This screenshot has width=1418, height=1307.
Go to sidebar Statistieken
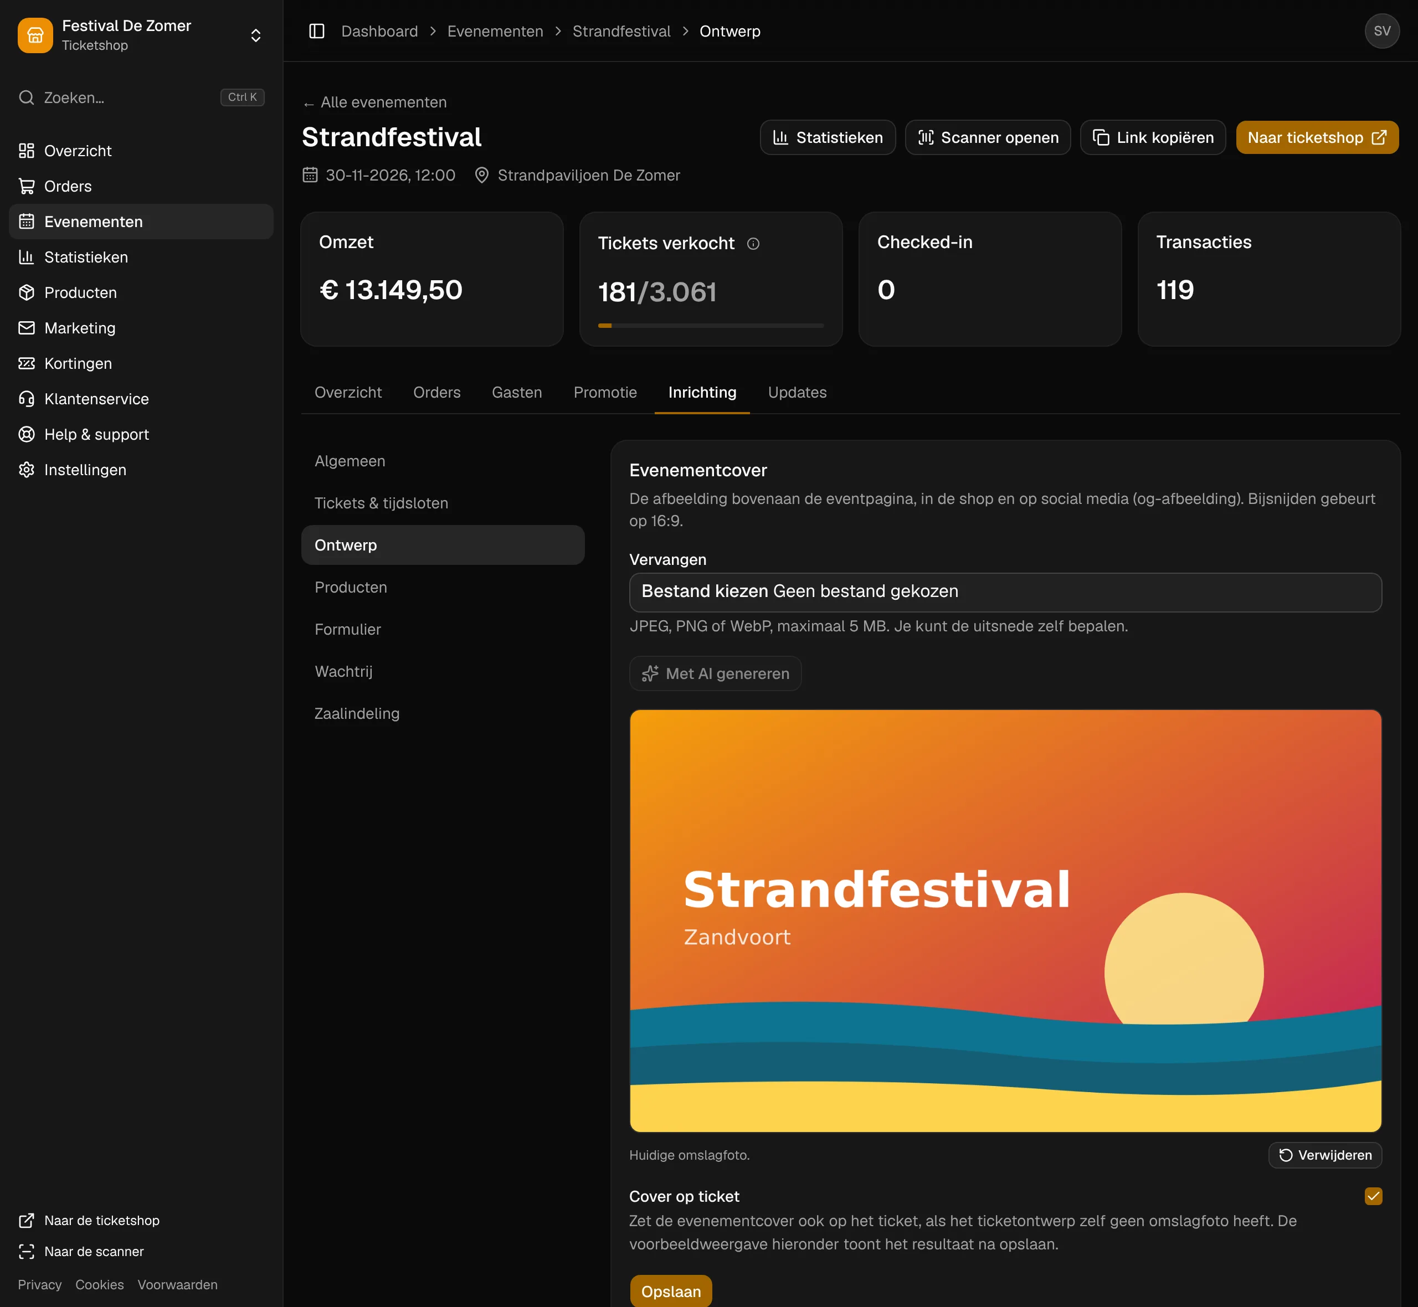(x=141, y=257)
